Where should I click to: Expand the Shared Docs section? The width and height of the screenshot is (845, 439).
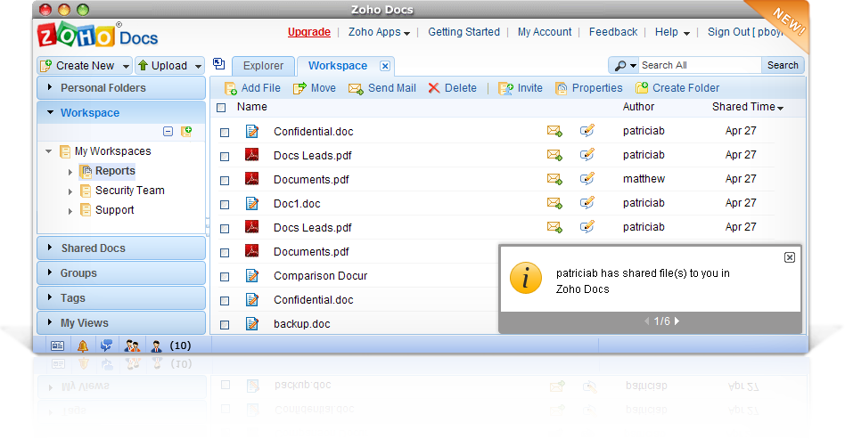coord(121,248)
